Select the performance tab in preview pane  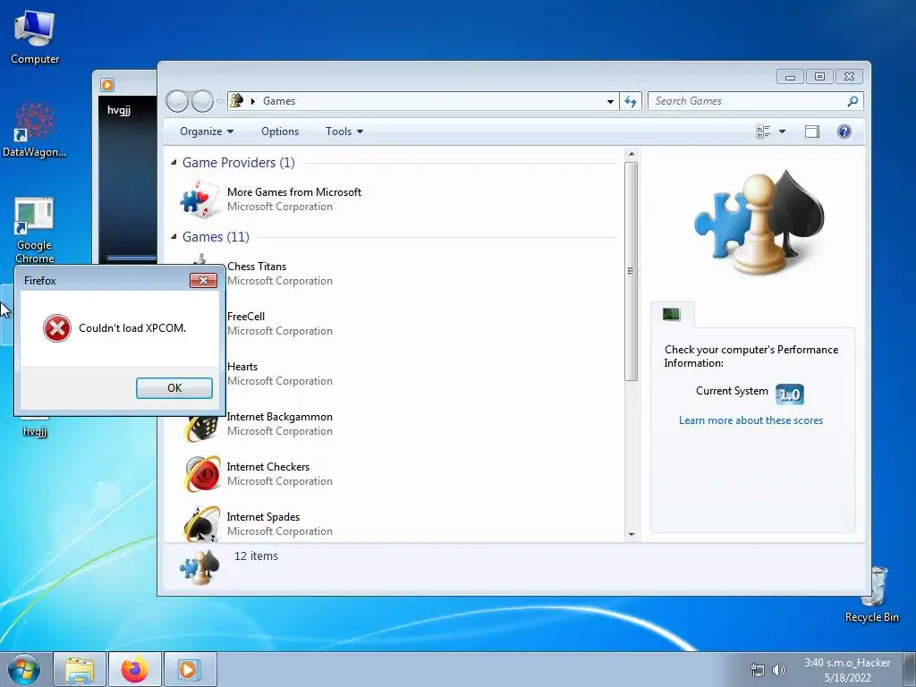click(672, 314)
